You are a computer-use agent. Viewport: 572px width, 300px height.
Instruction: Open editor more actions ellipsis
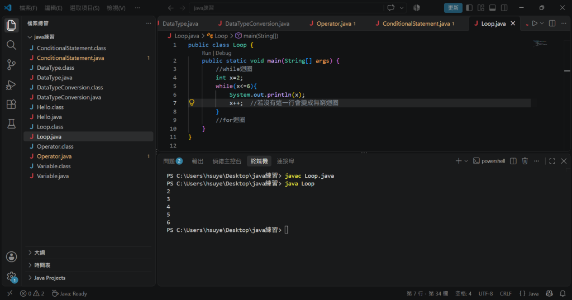coord(564,23)
